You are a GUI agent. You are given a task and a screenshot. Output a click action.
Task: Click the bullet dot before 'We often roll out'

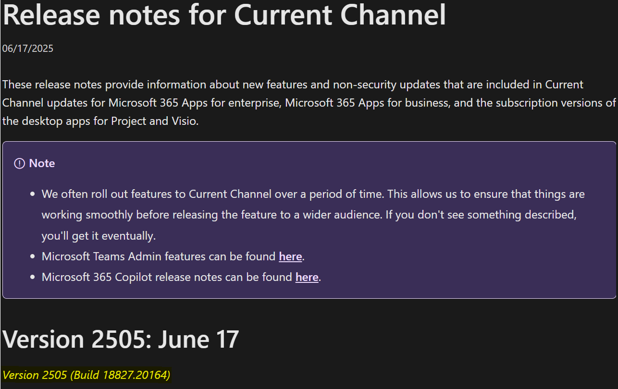(33, 195)
